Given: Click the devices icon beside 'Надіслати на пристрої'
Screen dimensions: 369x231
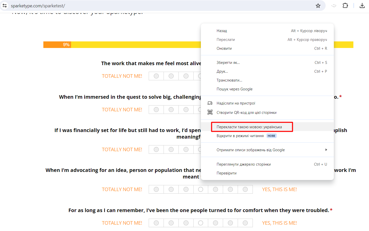Looking at the screenshot, I should pyautogui.click(x=210, y=103).
